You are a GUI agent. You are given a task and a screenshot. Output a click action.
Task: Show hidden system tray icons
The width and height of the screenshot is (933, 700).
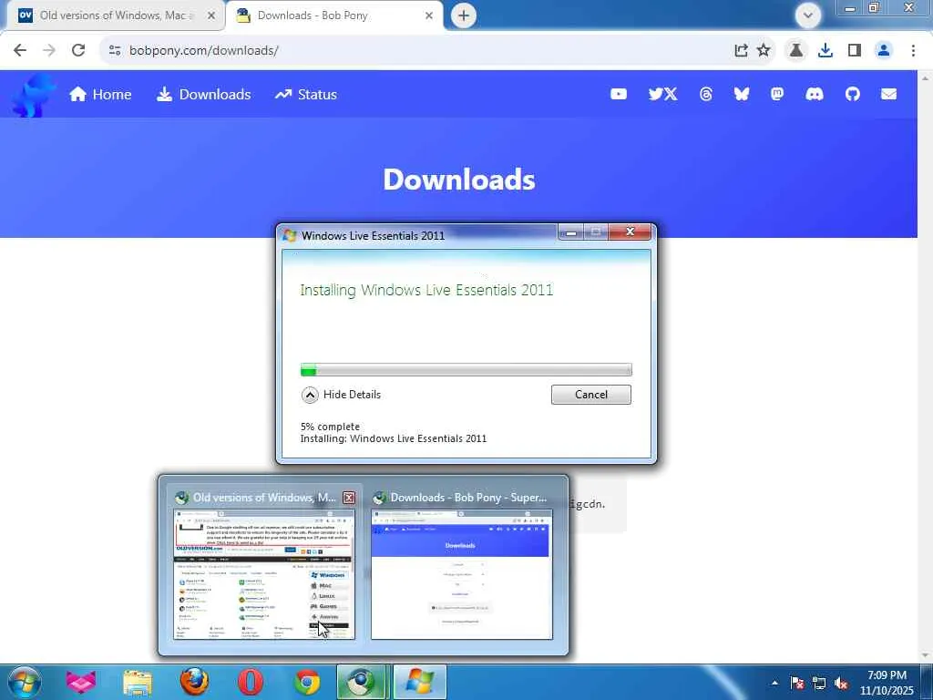[x=774, y=683]
